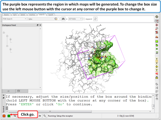Click the binoculars search icon
Screen dimensions: 161x120
[x=63, y=19]
